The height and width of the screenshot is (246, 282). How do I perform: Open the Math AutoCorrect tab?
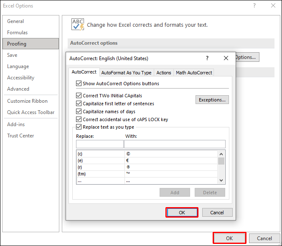point(194,73)
